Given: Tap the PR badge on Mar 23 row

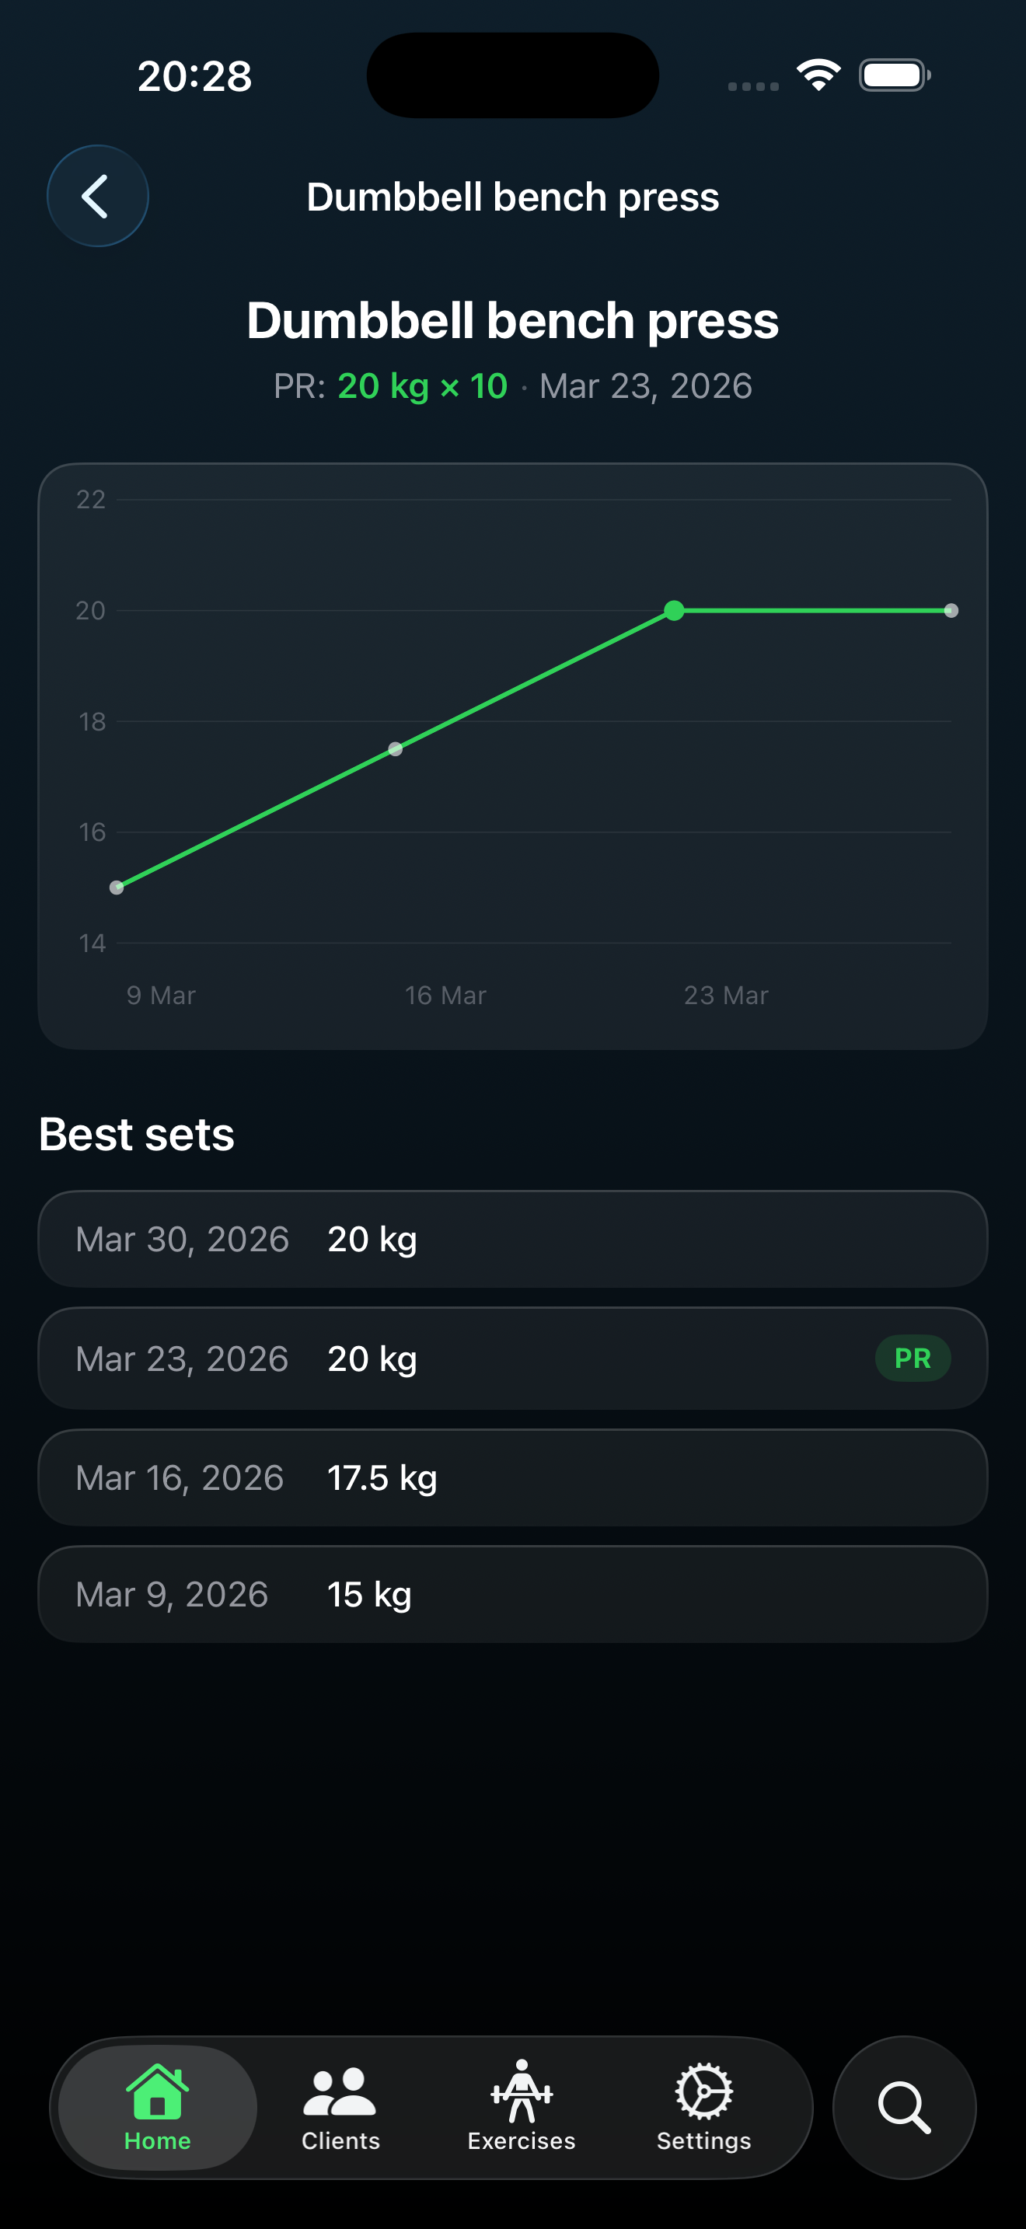Looking at the screenshot, I should pyautogui.click(x=912, y=1358).
